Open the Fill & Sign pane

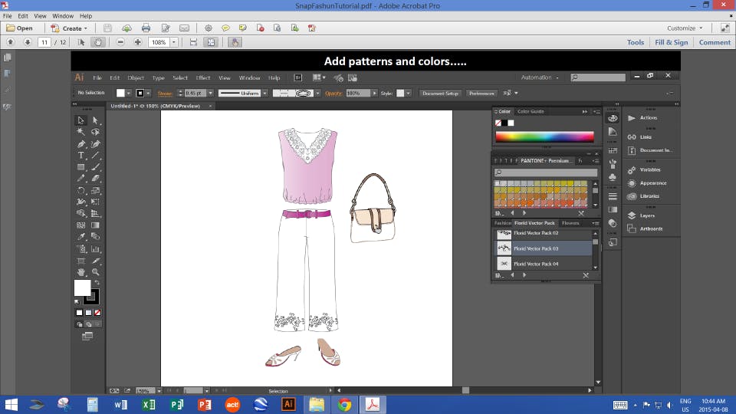tap(672, 42)
